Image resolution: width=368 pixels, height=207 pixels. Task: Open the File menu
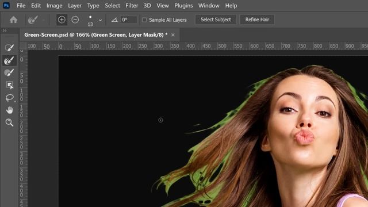pos(21,6)
